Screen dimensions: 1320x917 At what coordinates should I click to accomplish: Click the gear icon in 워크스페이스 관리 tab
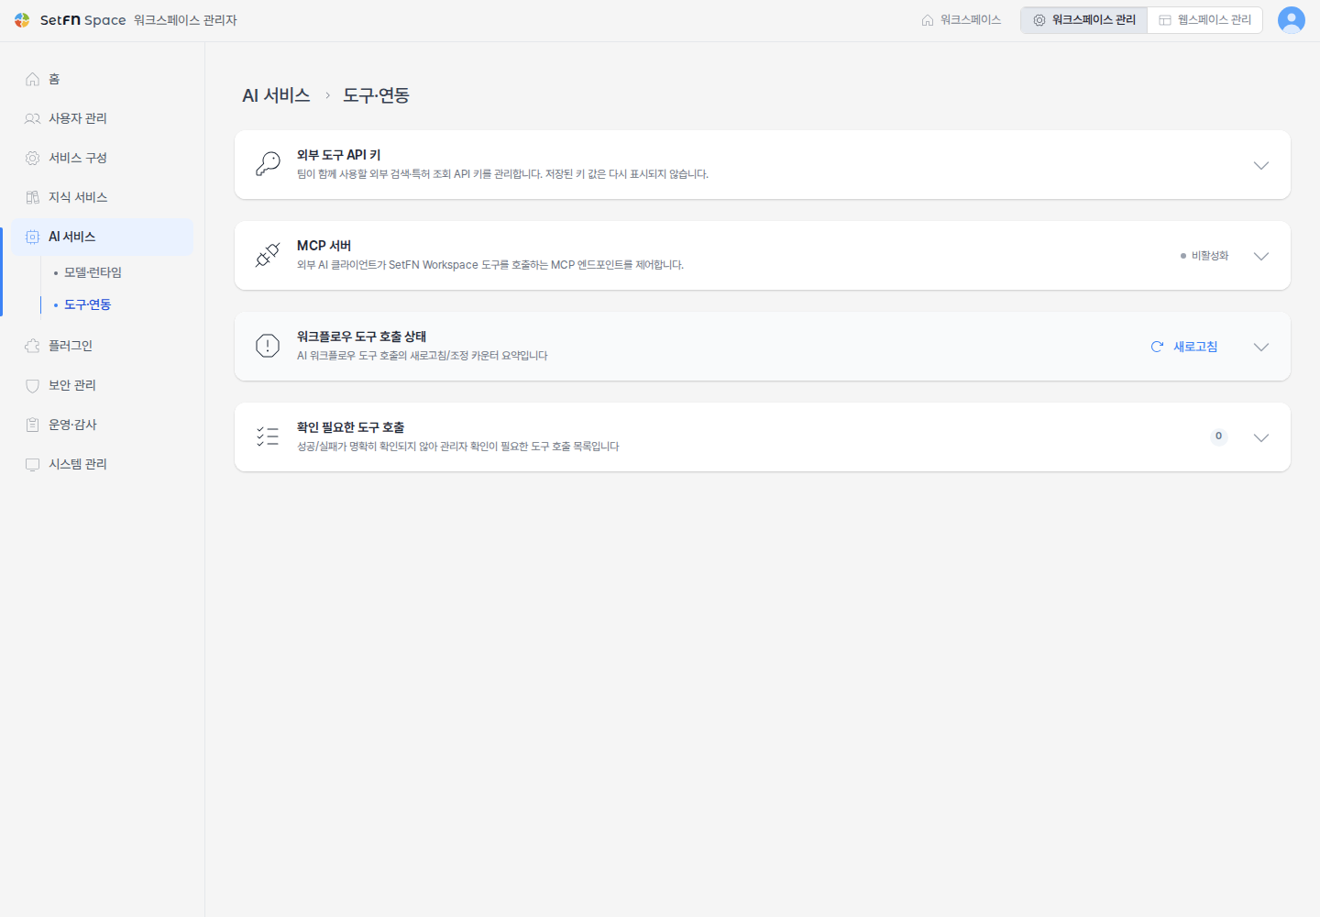coord(1039,20)
